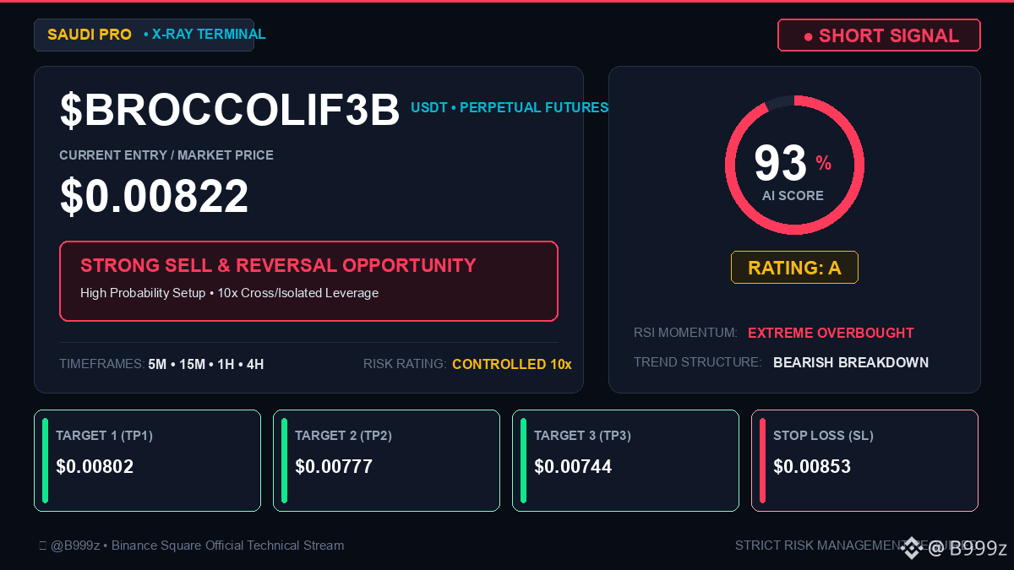Screen dimensions: 1014x570
Task: Click EXTREME OVERBOUGHT RSI value
Action: 831,333
